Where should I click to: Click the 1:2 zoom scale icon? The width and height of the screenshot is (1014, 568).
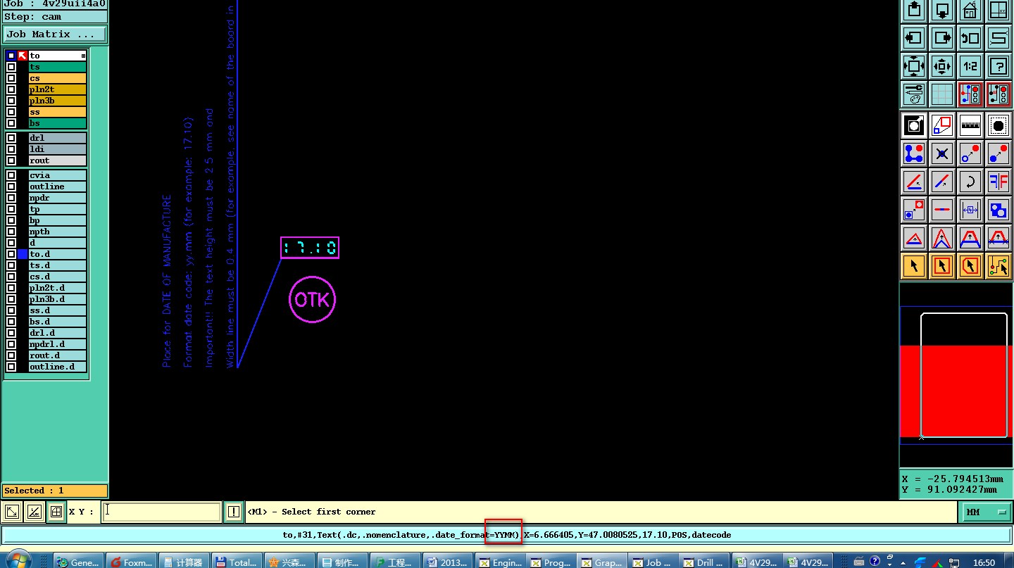point(970,66)
